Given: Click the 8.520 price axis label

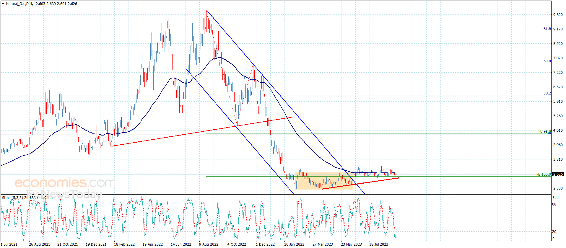Looking at the screenshot, I should coord(558,44).
